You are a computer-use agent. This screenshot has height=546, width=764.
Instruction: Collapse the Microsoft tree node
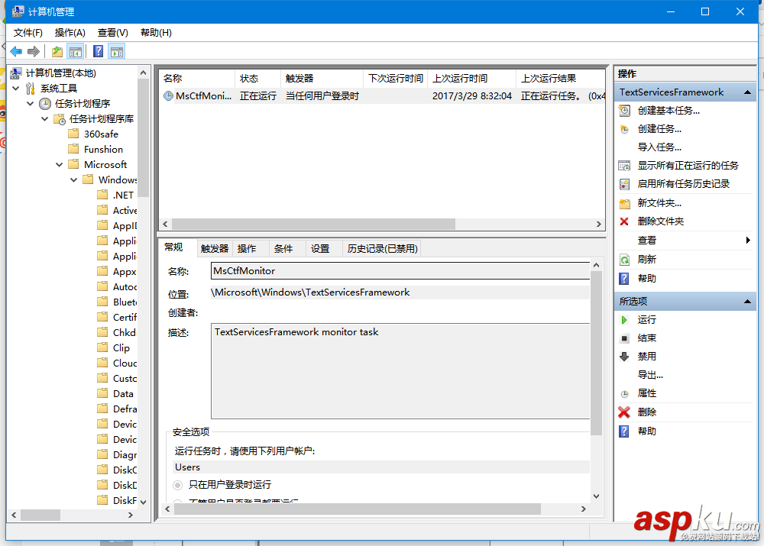(x=60, y=164)
